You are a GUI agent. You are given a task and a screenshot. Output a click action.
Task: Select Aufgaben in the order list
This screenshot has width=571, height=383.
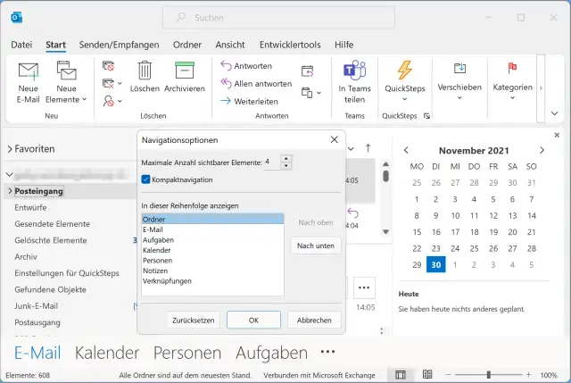pyautogui.click(x=212, y=240)
